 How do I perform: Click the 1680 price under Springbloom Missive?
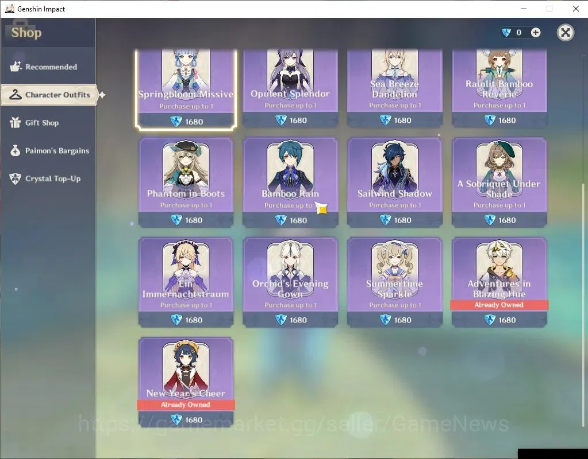click(x=194, y=122)
